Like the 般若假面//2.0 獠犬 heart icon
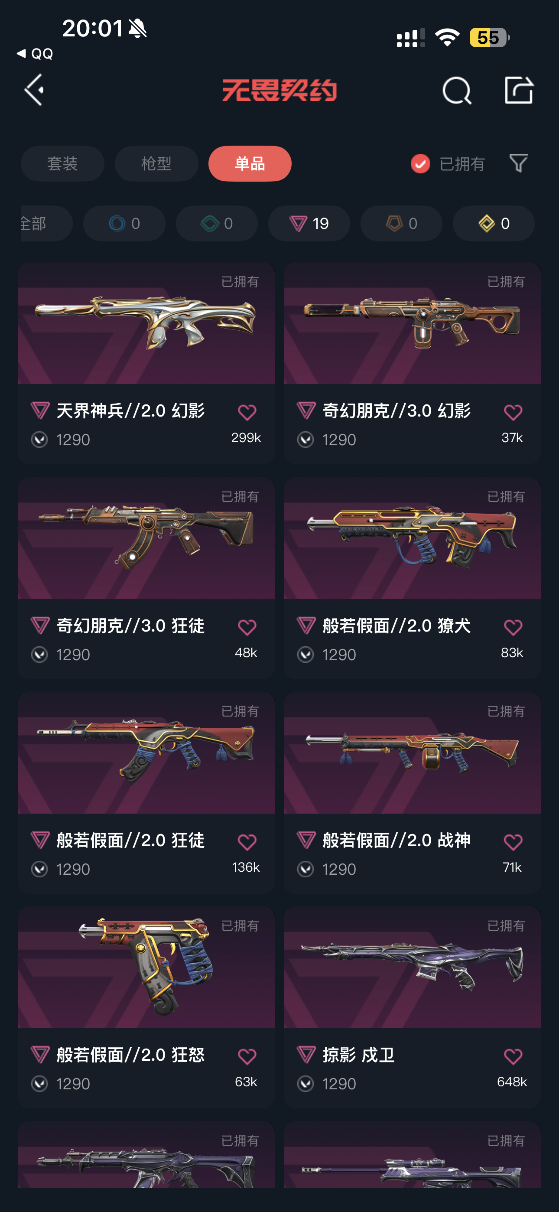The image size is (559, 1212). point(513,627)
